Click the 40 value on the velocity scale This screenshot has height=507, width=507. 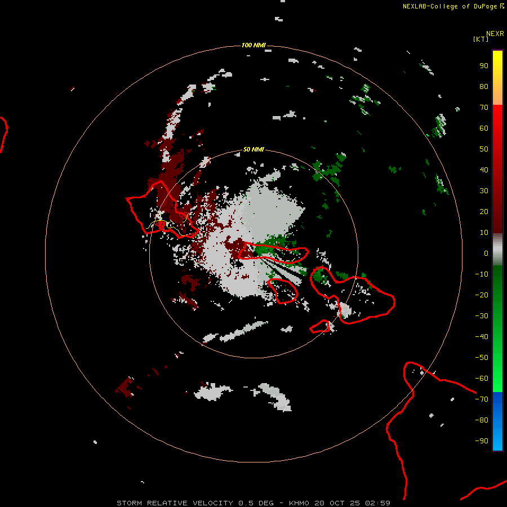[484, 170]
